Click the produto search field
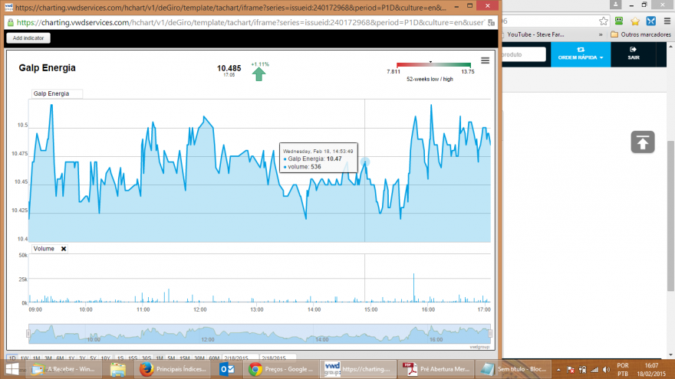The height and width of the screenshot is (379, 675). pos(523,54)
